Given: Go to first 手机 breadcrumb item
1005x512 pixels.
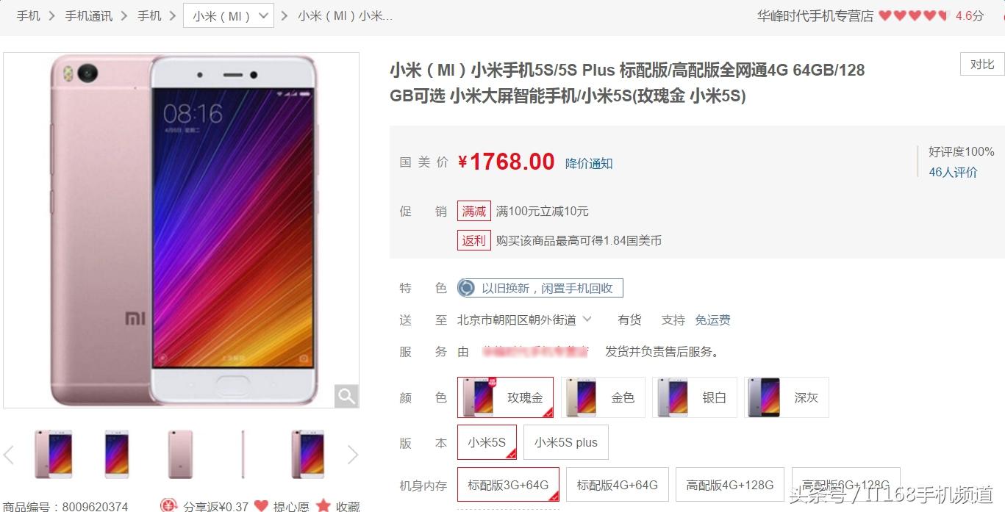Looking at the screenshot, I should pos(29,15).
